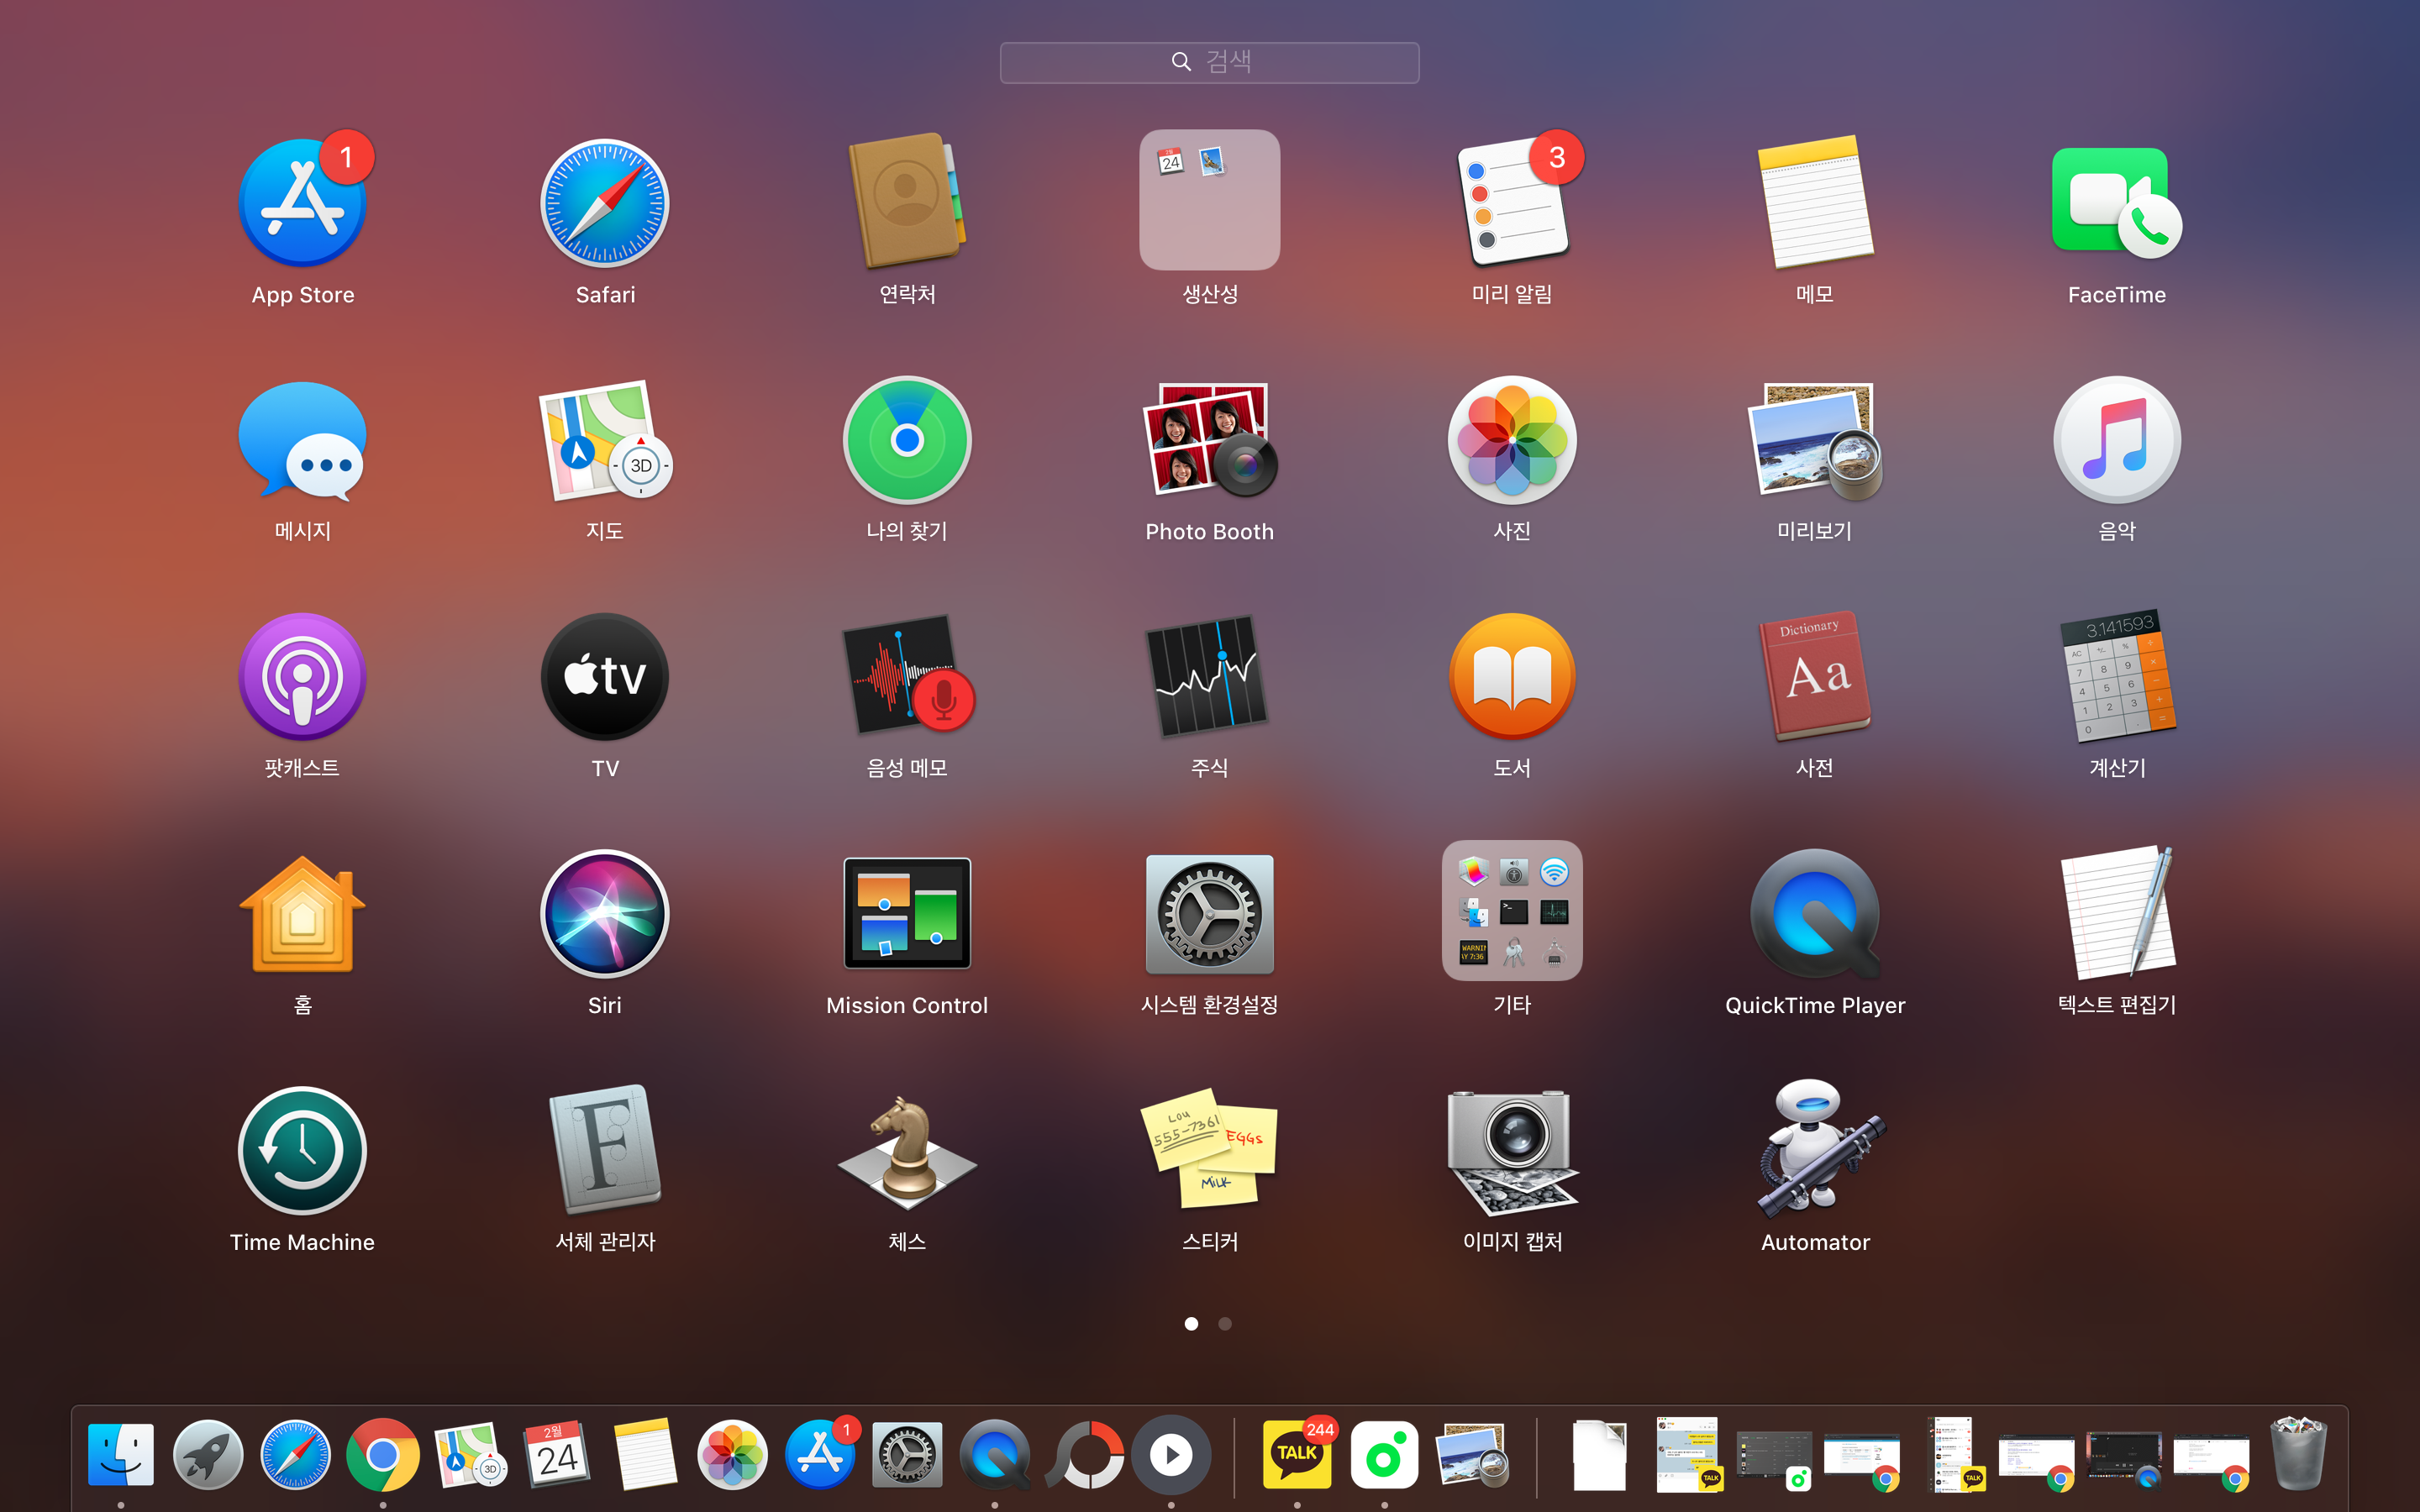Viewport: 2420px width, 1512px height.
Task: Select the first Launchpad page dot
Action: point(1191,1323)
